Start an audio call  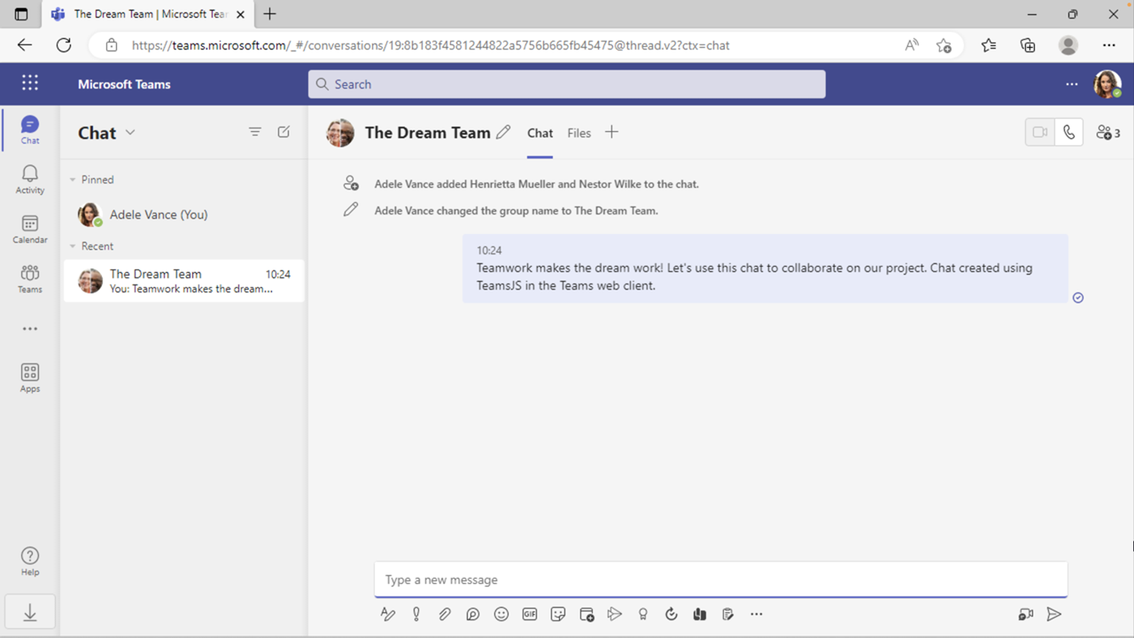coord(1069,132)
